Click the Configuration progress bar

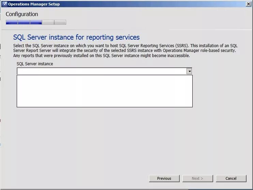(x=36, y=22)
